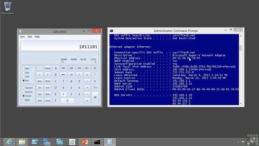The height and width of the screenshot is (146, 259).
Task: Click the Calculator backspace arrow button
Action: pyautogui.click(x=63, y=75)
